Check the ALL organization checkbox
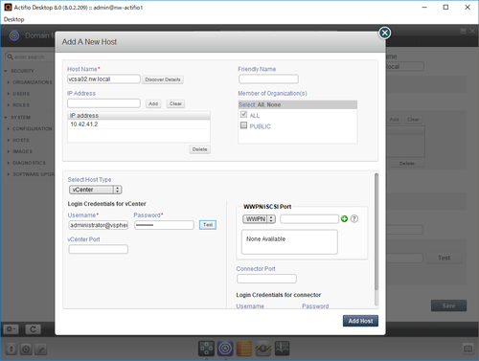Viewport: 479px width, 361px height. tap(243, 114)
